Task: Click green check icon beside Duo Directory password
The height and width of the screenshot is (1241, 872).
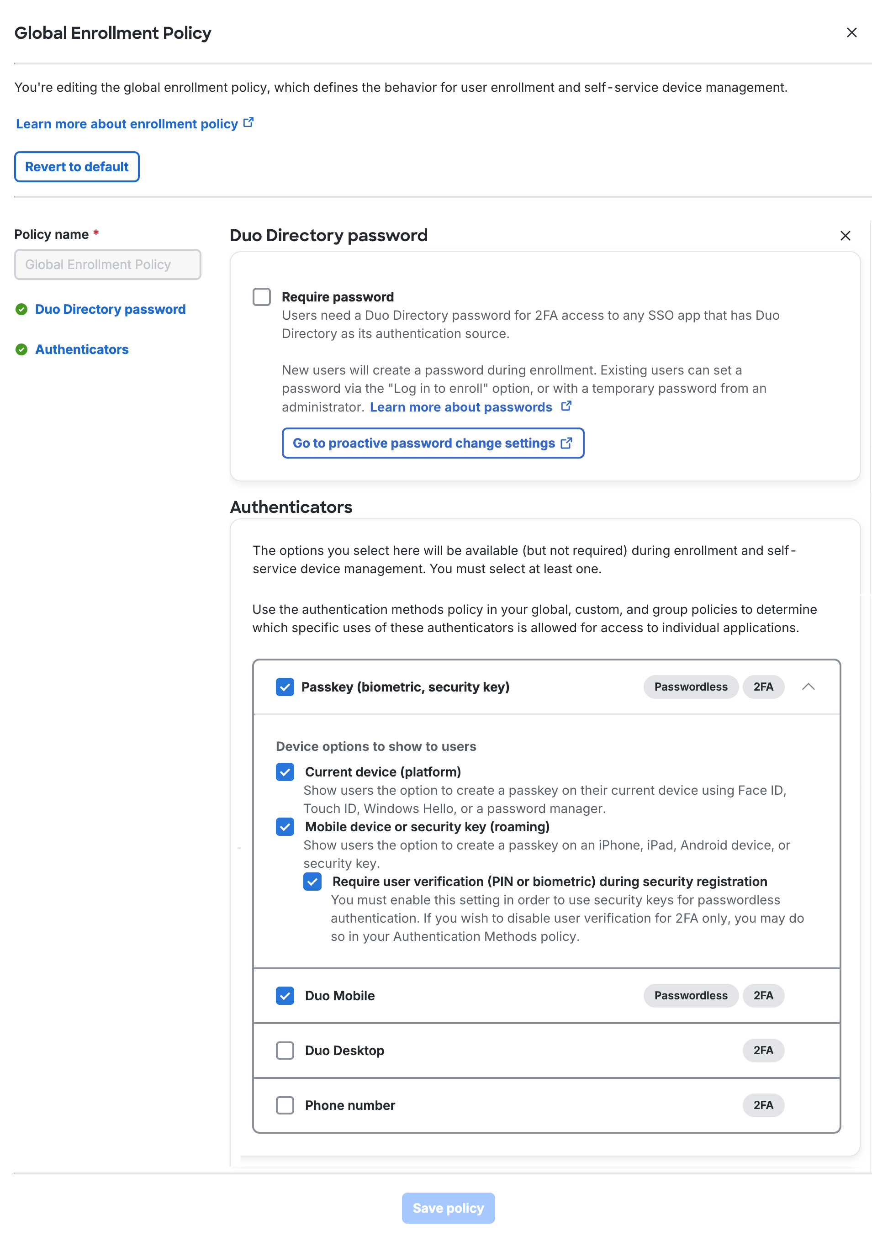Action: (21, 309)
